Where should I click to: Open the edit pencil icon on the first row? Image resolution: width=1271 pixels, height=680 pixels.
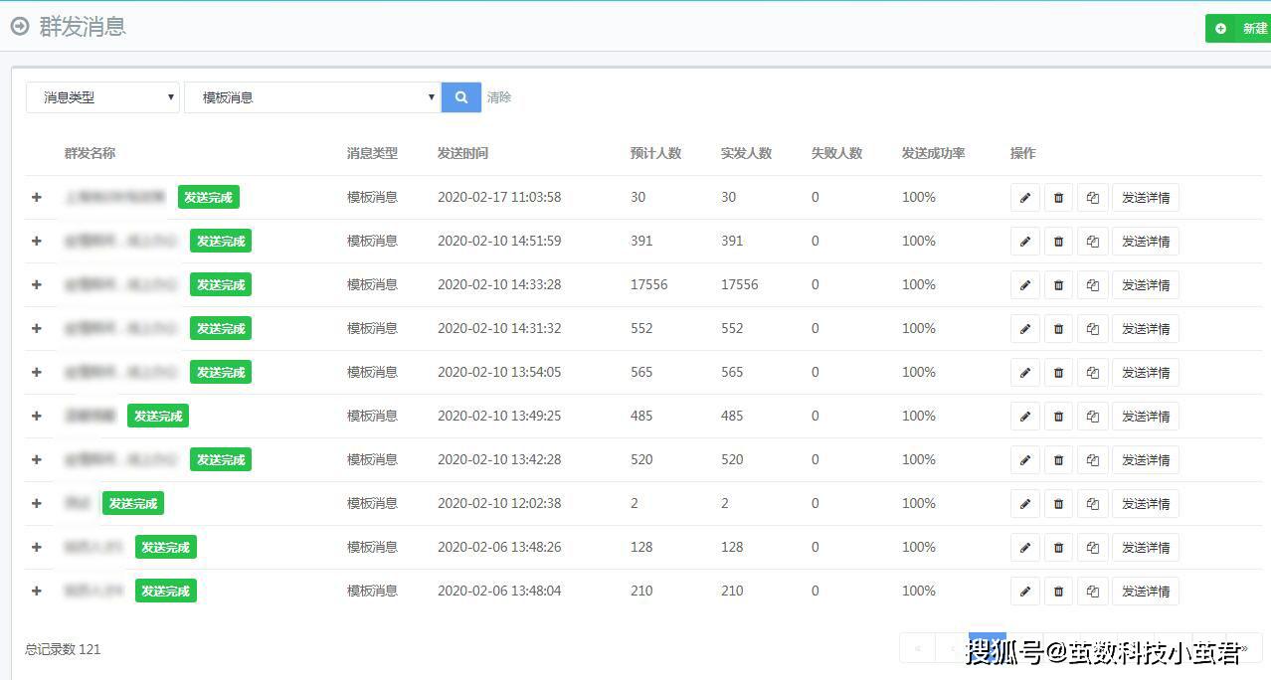tap(1024, 197)
